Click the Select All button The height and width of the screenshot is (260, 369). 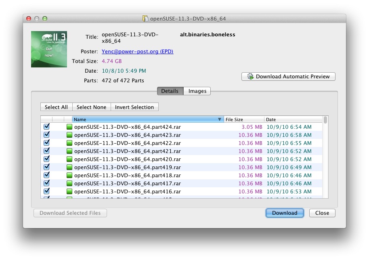[x=56, y=107]
